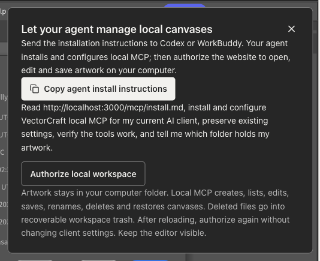
Task: Click Authorize local workspace button
Action: (83, 174)
